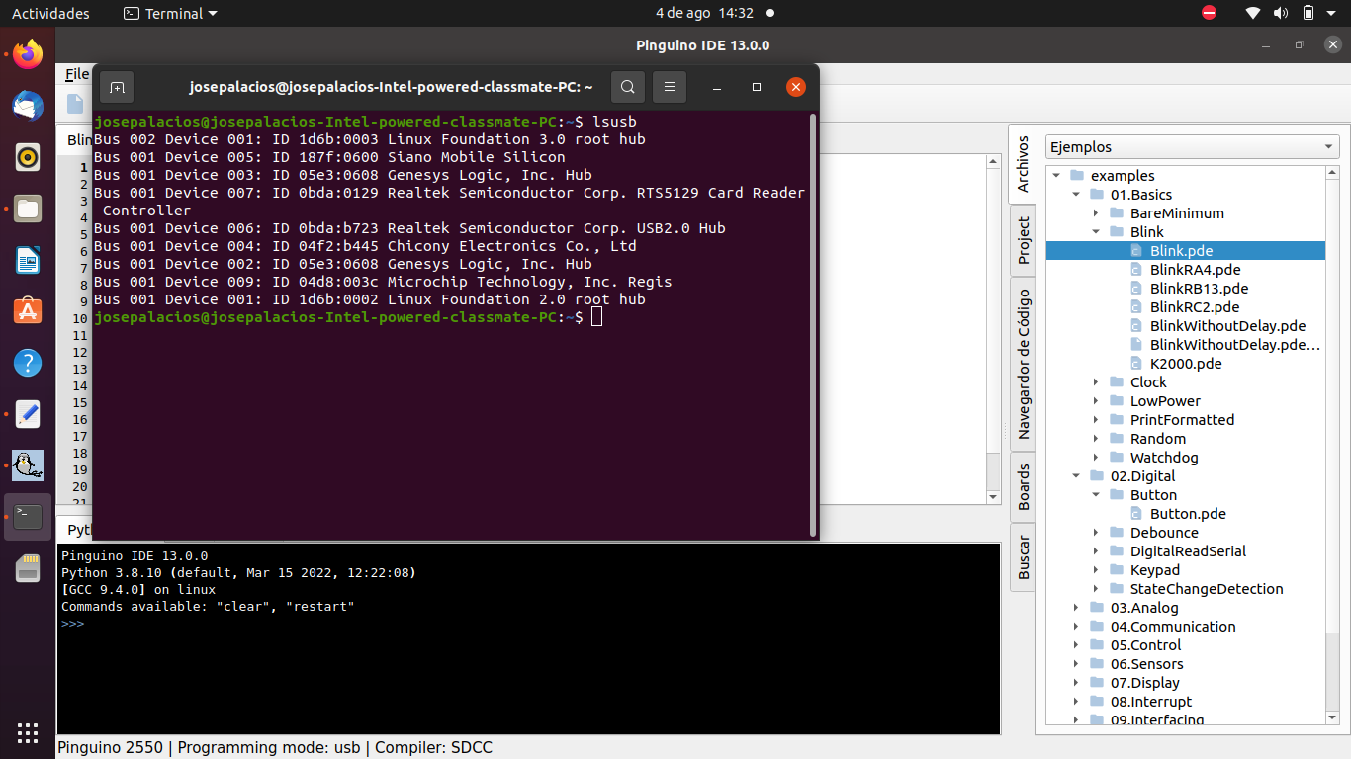Switch to the Boards side tab
Image resolution: width=1351 pixels, height=759 pixels.
1023,486
